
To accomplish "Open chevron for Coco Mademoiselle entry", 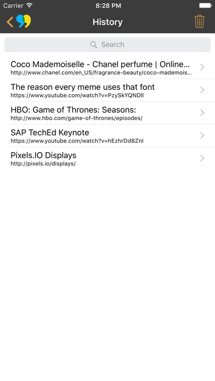I will [x=202, y=67].
